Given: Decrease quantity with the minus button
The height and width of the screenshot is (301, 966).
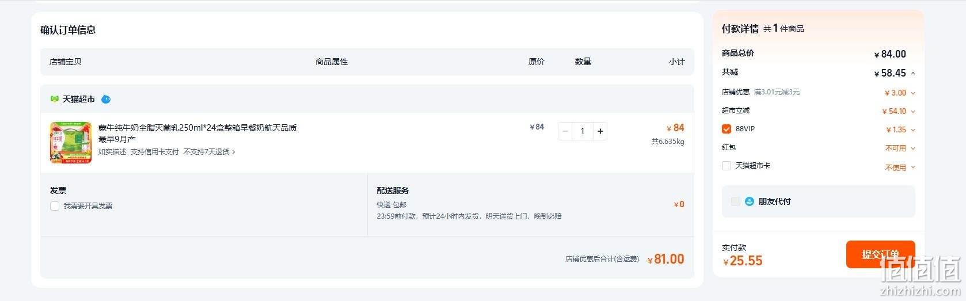Looking at the screenshot, I should pyautogui.click(x=565, y=131).
